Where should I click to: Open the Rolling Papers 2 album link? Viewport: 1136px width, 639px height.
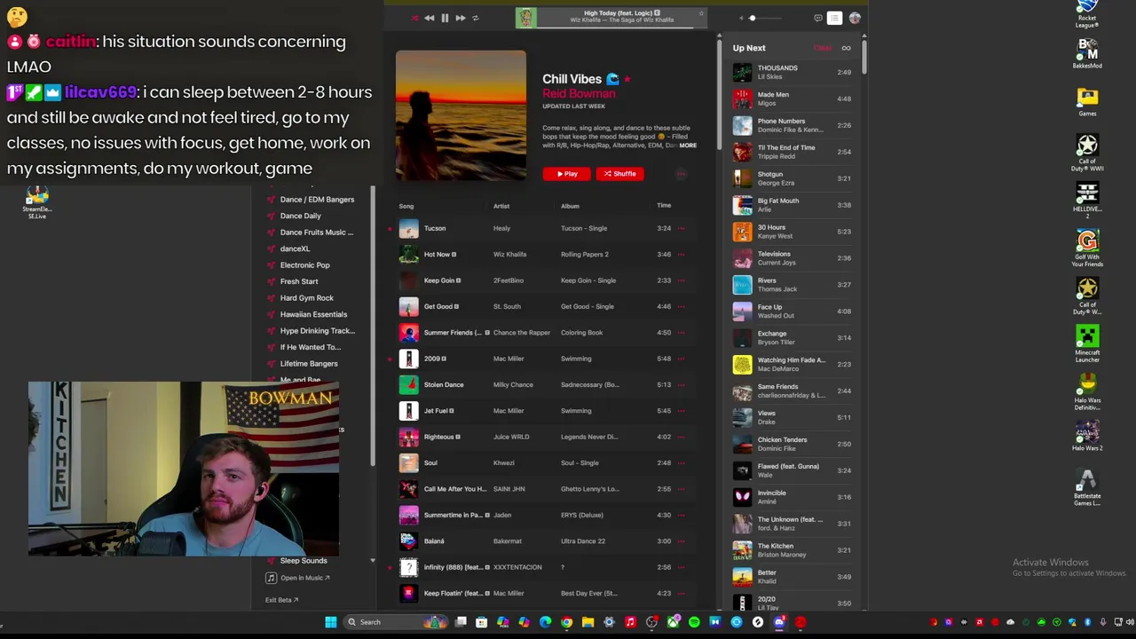point(584,254)
